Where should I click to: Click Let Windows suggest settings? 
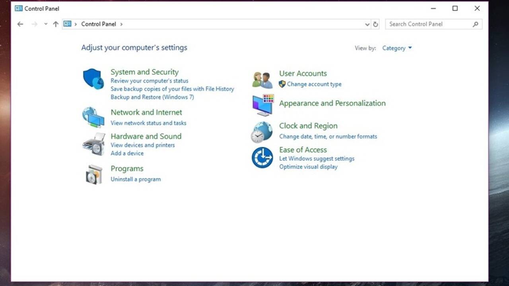click(x=317, y=158)
